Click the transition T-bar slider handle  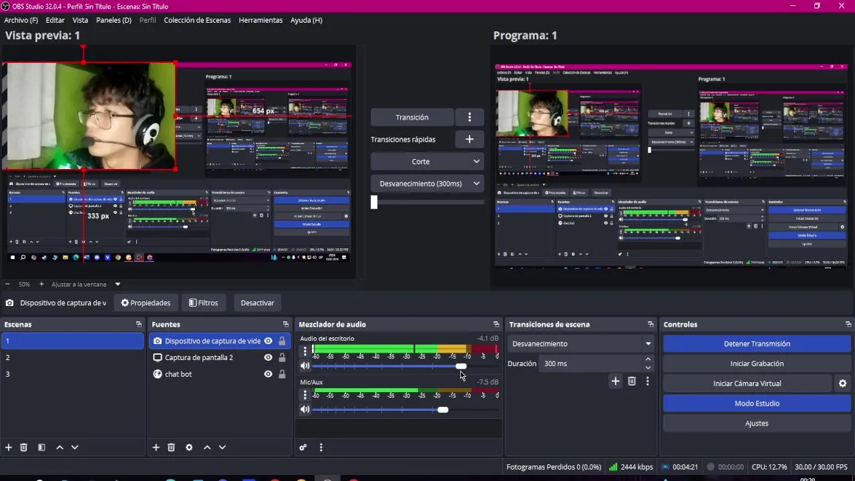coord(374,202)
